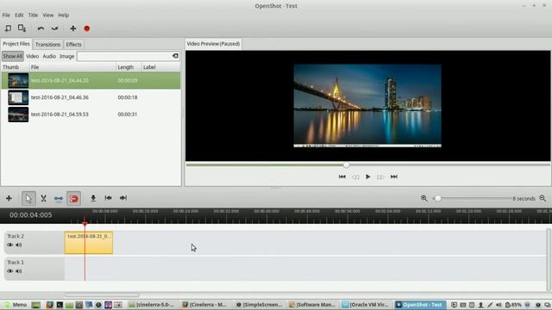This screenshot has height=310, width=552.
Task: Click thumbnail of the 00:00:18 clip
Action: click(x=18, y=97)
